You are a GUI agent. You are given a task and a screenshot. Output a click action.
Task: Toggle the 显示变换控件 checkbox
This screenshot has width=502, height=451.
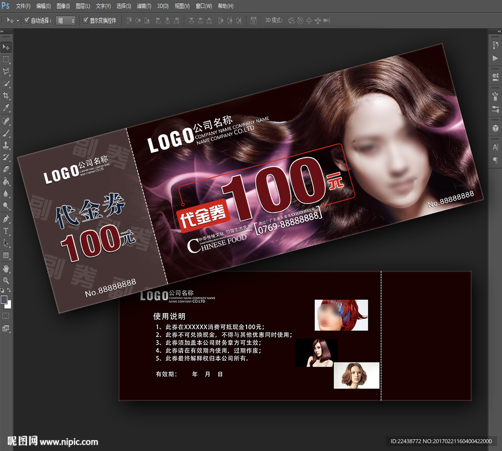tap(86, 21)
